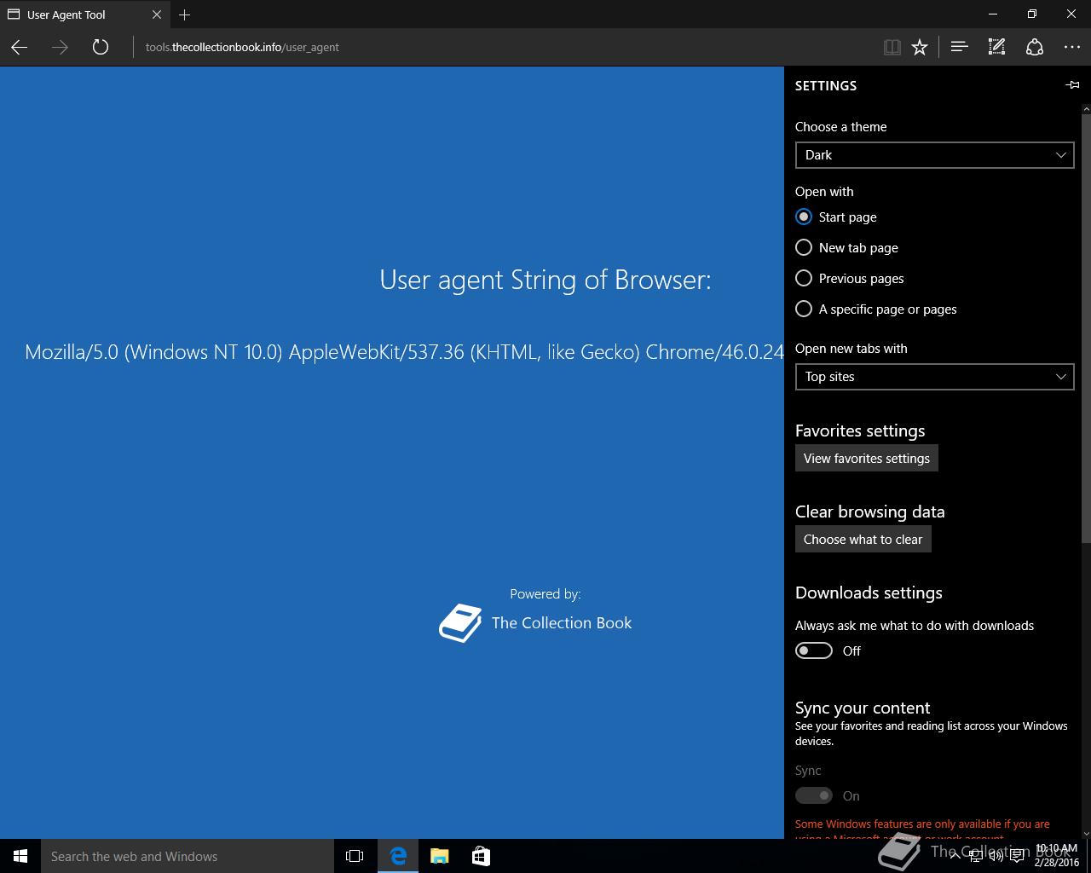Click the Sync your content heading
Screen dimensions: 1091x873
[x=863, y=708]
